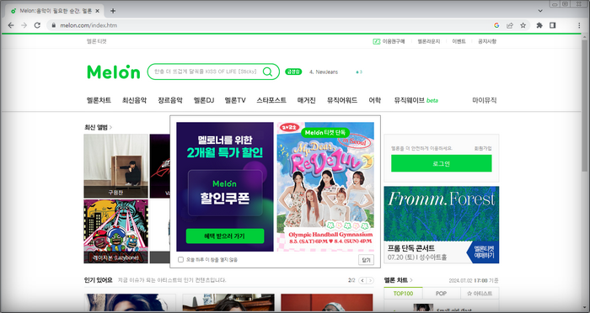The image size is (590, 313).
Task: Open My Dear ReVe1uv concert banner
Action: point(325,187)
